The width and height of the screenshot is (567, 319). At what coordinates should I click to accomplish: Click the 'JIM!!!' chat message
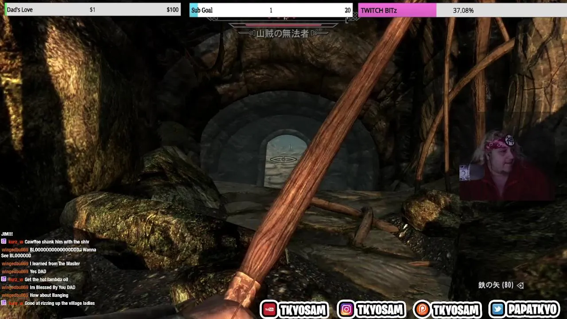(7, 234)
